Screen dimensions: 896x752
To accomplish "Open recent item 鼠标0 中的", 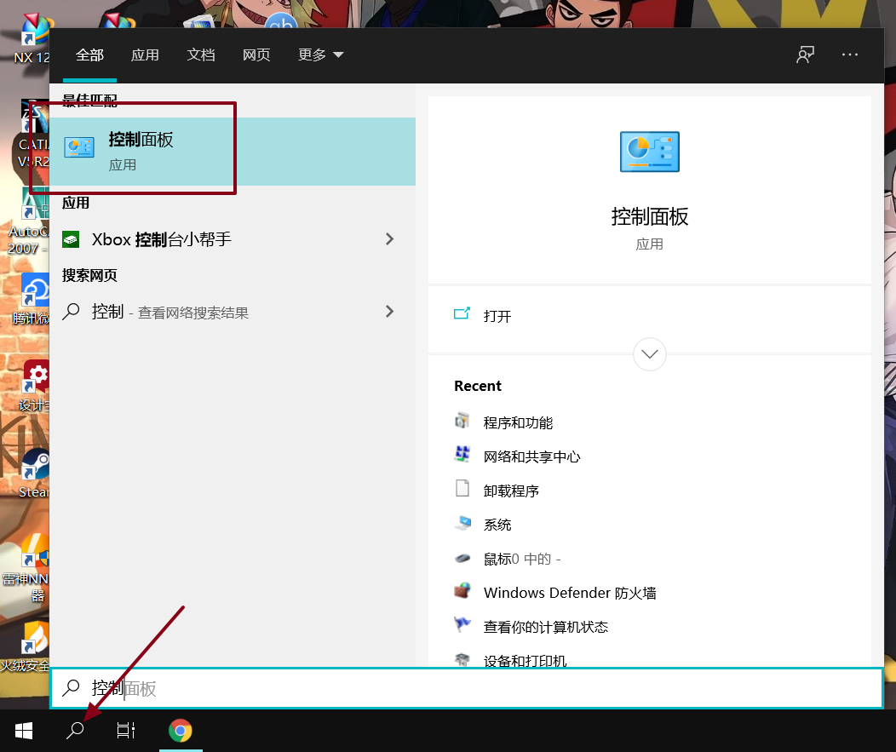I will tap(522, 559).
